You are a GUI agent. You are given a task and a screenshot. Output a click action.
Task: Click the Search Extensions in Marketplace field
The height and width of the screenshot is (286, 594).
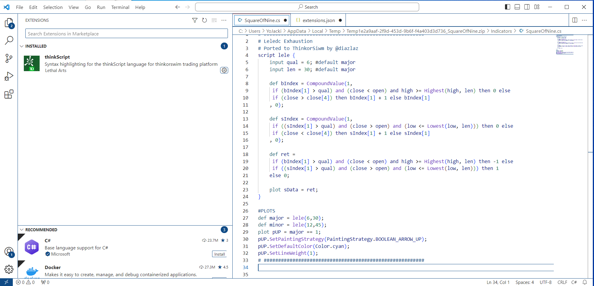[126, 34]
